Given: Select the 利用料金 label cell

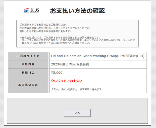Looking at the screenshot, I should point(28,73).
